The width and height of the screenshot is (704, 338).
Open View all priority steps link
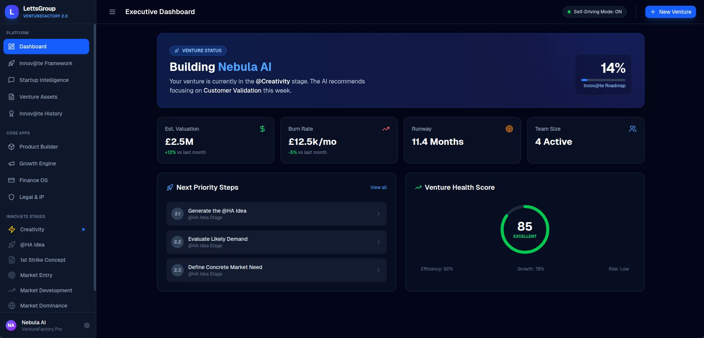(x=378, y=187)
